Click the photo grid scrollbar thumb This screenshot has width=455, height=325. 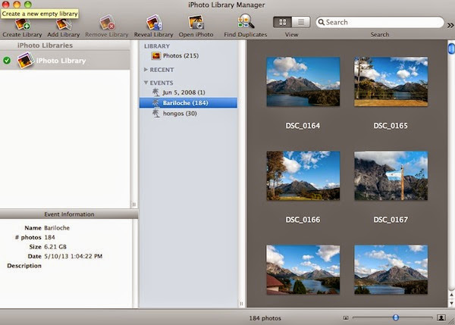[451, 48]
